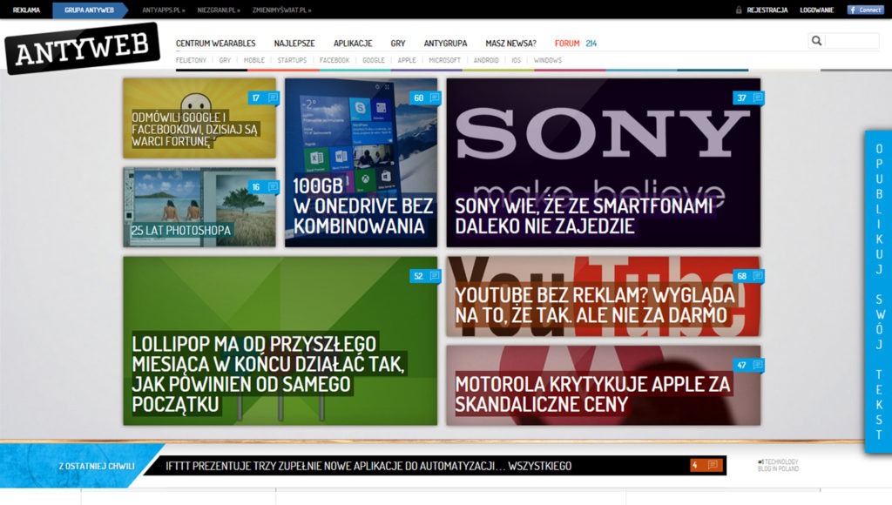Open Centrum Wearables menu item
Viewport: 892px width, 505px height.
coord(216,44)
